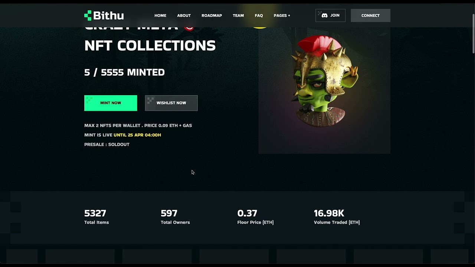This screenshot has width=475, height=267.
Task: Click the Bithu brand name text
Action: click(x=108, y=16)
